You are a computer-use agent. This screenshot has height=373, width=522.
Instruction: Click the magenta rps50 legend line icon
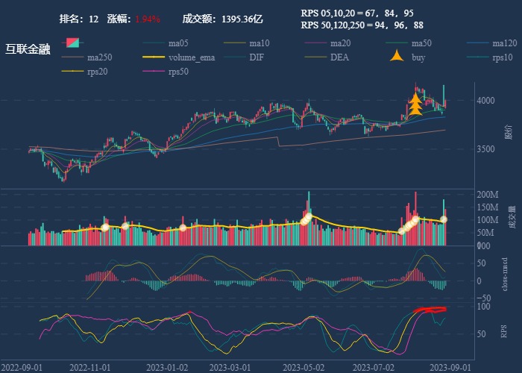pyautogui.click(x=154, y=72)
